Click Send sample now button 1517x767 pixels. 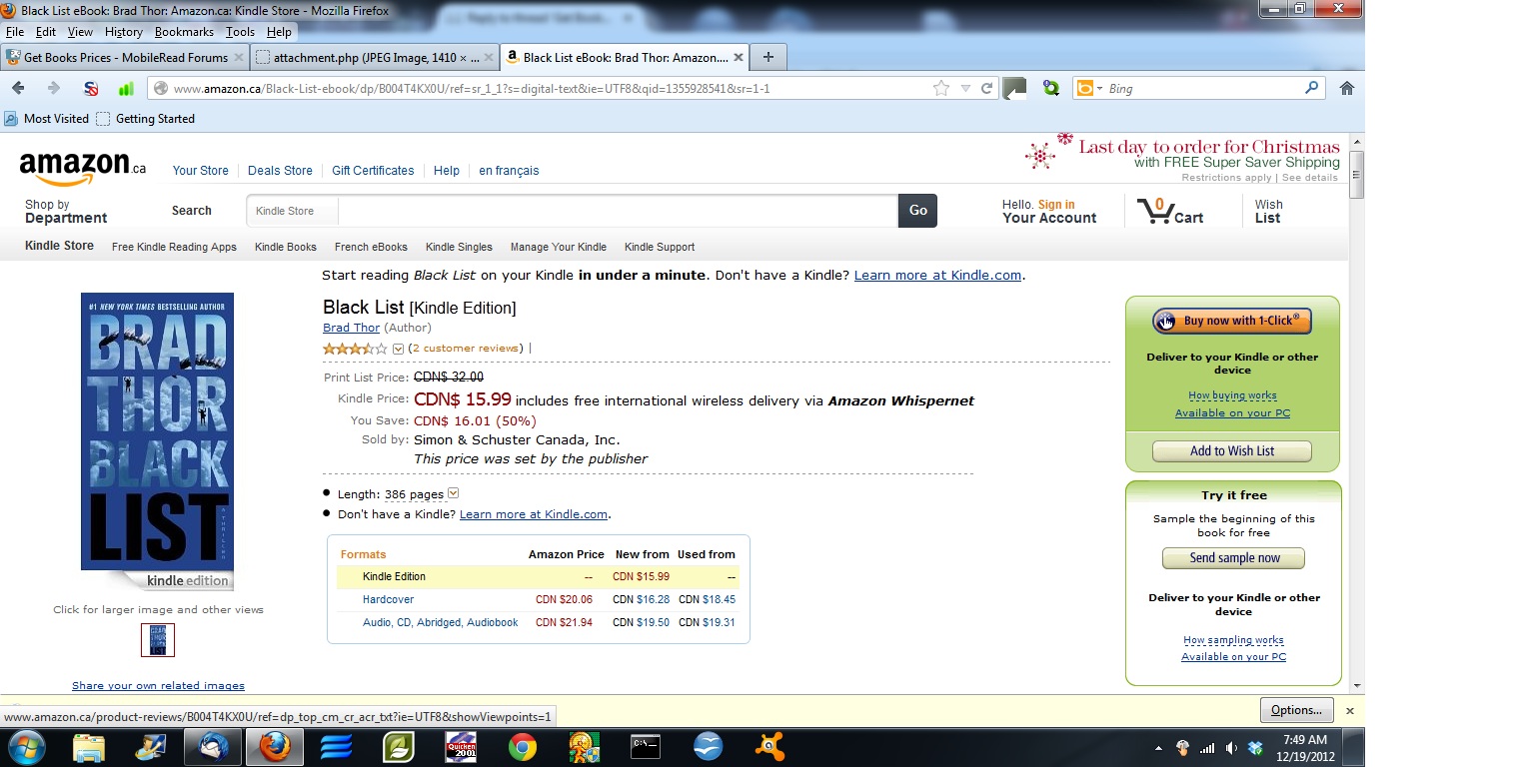click(x=1234, y=558)
